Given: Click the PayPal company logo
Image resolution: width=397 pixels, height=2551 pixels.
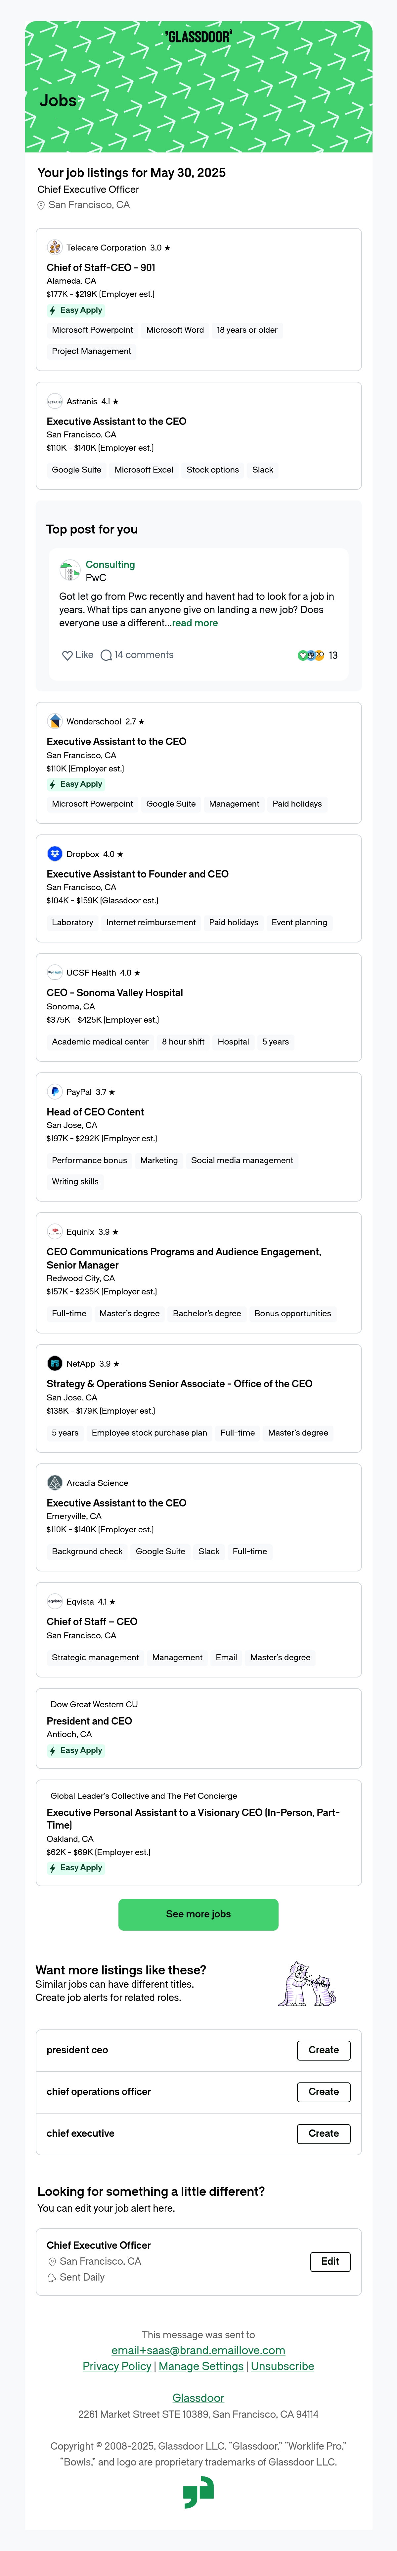Looking at the screenshot, I should pos(55,1092).
